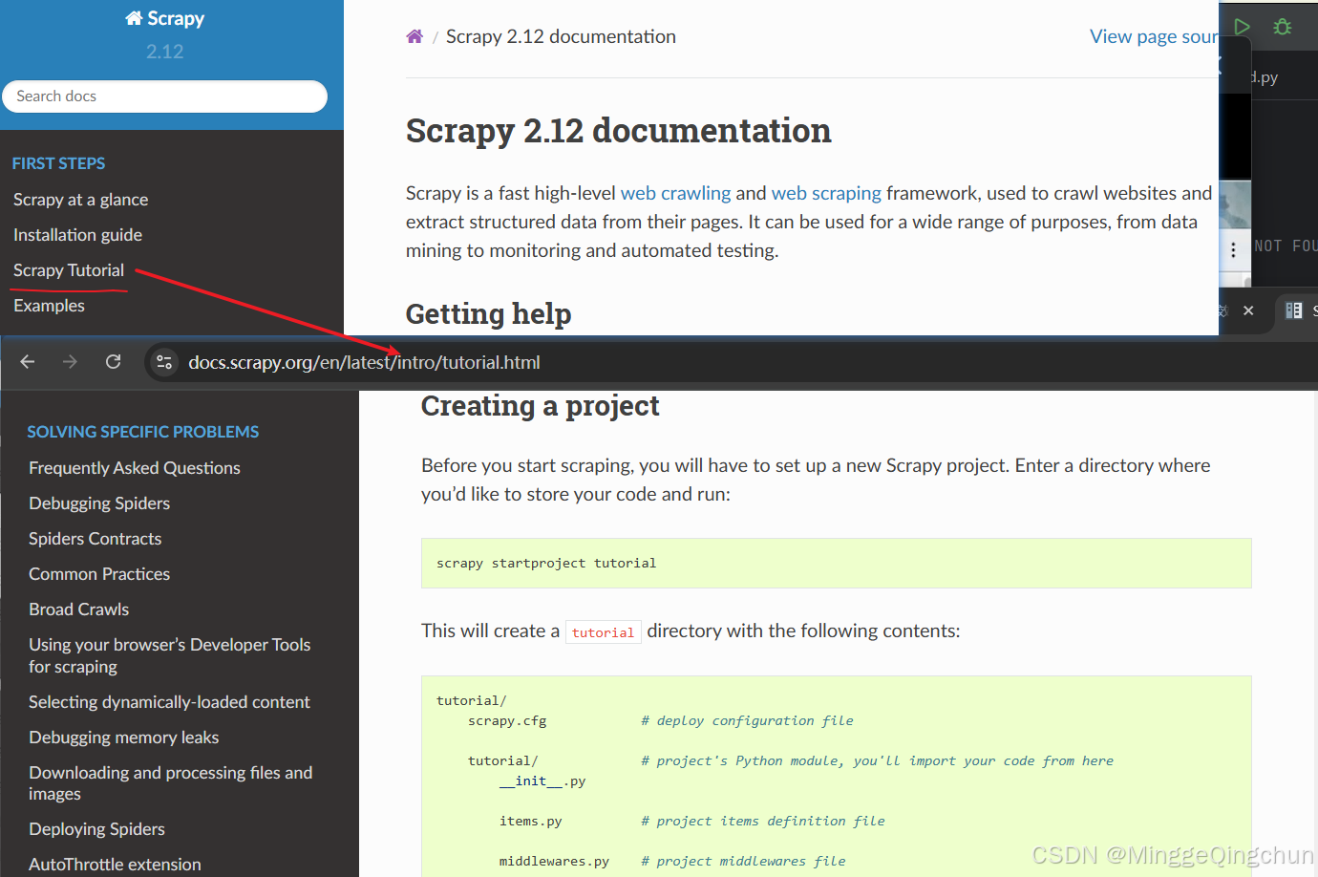The height and width of the screenshot is (877, 1318).
Task: Click SOLVING SPECIFIC PROBLEMS section heading
Action: click(143, 432)
